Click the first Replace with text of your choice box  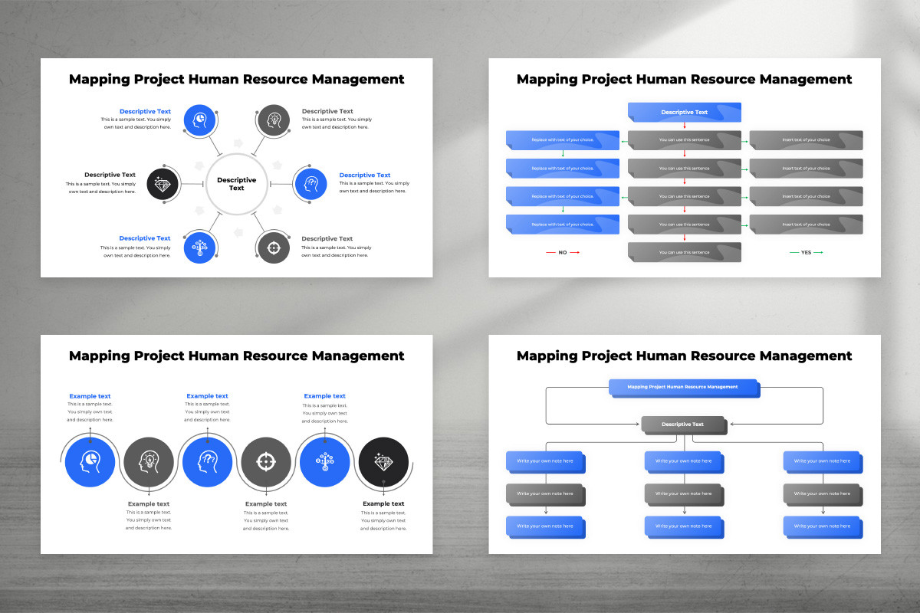[562, 139]
